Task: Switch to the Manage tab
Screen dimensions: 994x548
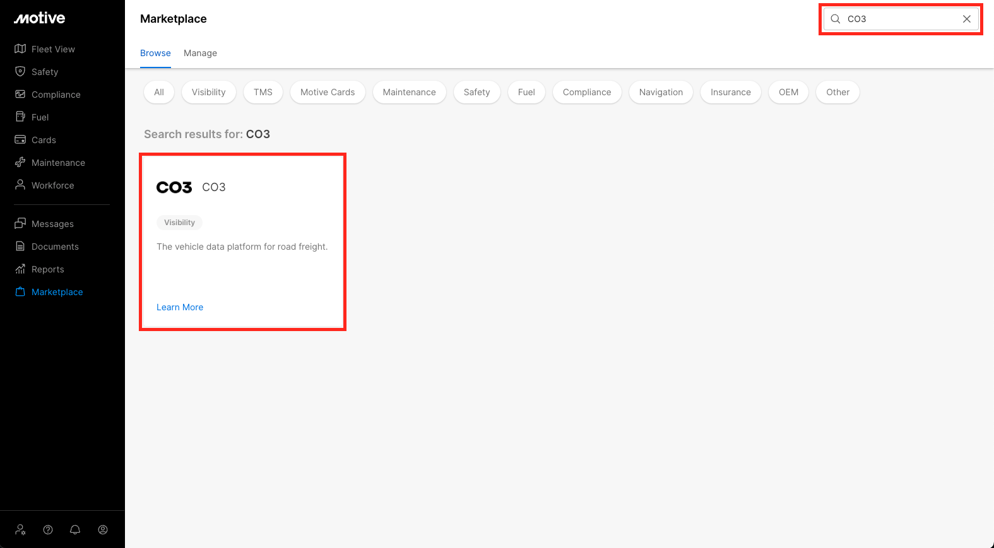Action: click(200, 53)
